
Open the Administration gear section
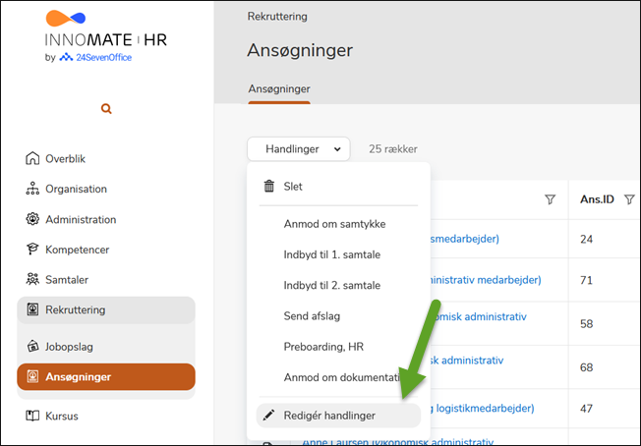tap(80, 220)
